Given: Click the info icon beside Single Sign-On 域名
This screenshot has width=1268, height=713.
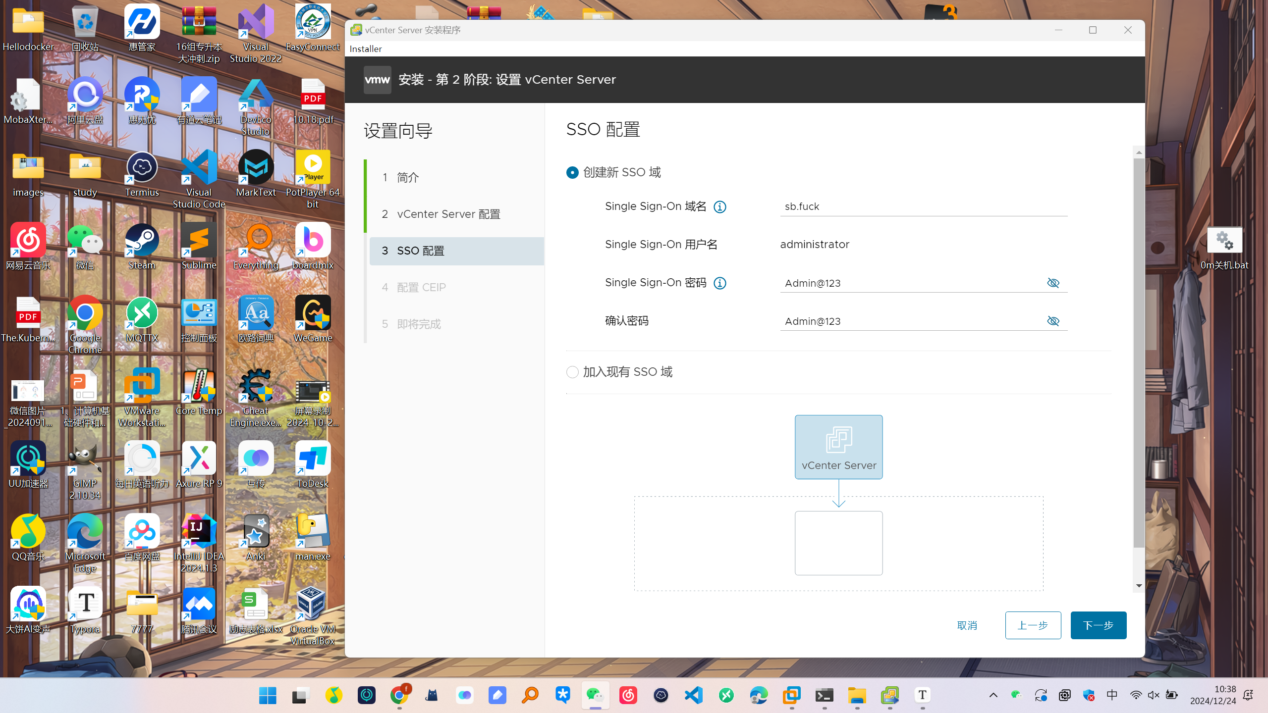Looking at the screenshot, I should point(719,207).
